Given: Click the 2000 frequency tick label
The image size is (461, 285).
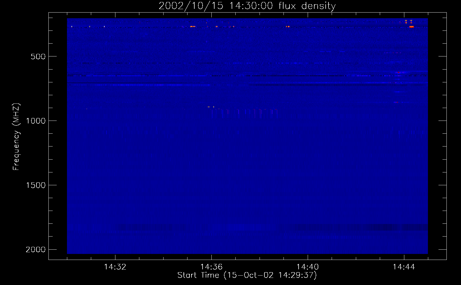Looking at the screenshot, I should 36,250.
